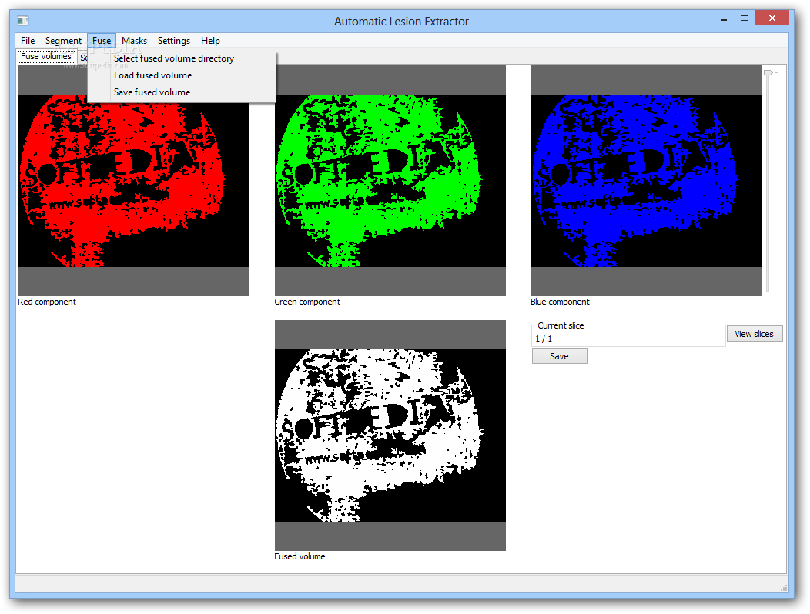Screen dimensions: 810x614
Task: Click the 'Green component' label
Action: [x=307, y=302]
